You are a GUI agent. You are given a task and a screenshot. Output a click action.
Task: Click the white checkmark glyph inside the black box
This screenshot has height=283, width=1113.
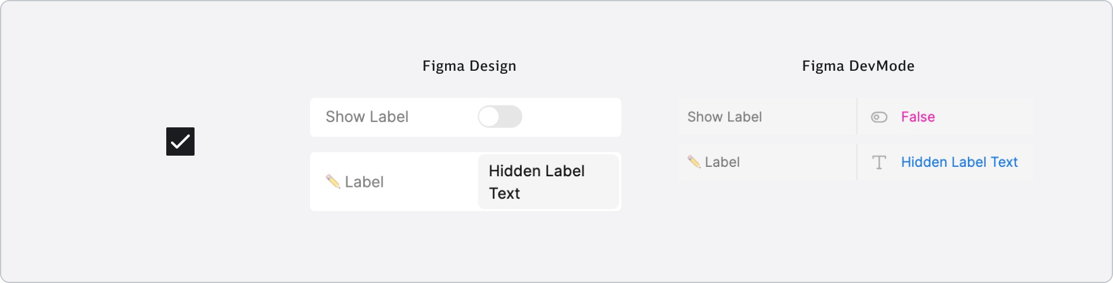click(x=180, y=141)
